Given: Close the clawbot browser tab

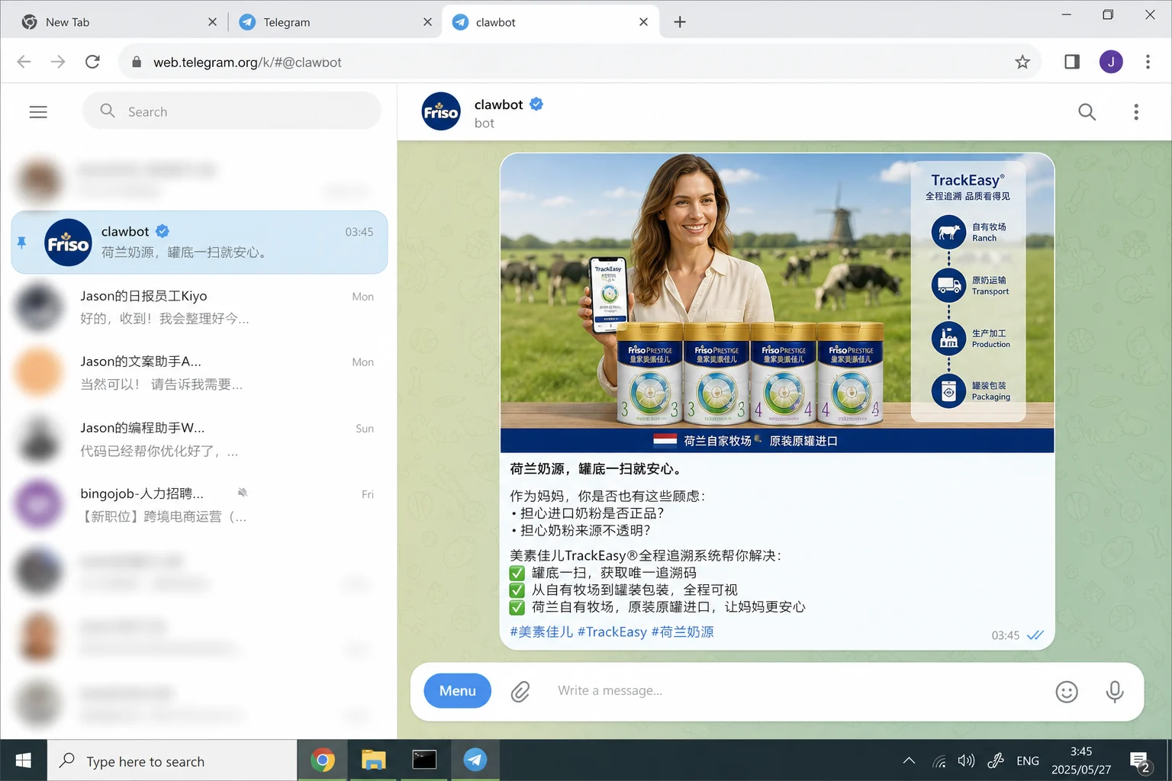Looking at the screenshot, I should [x=644, y=22].
